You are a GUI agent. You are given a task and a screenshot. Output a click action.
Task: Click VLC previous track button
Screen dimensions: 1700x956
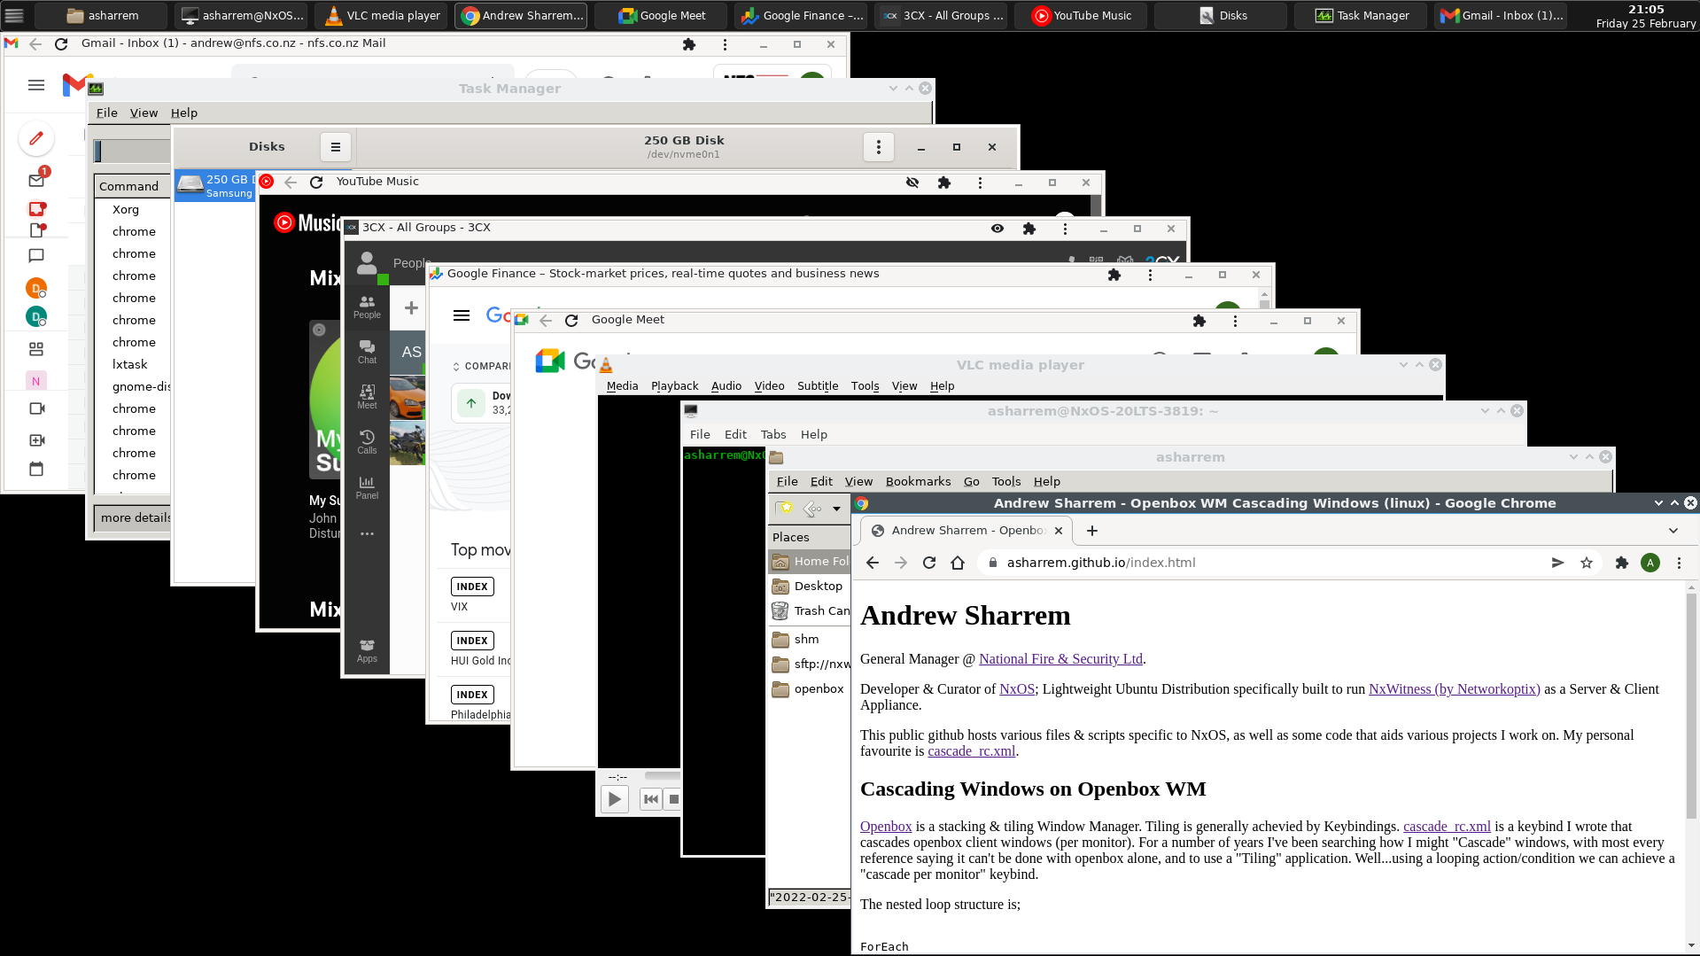coord(651,799)
